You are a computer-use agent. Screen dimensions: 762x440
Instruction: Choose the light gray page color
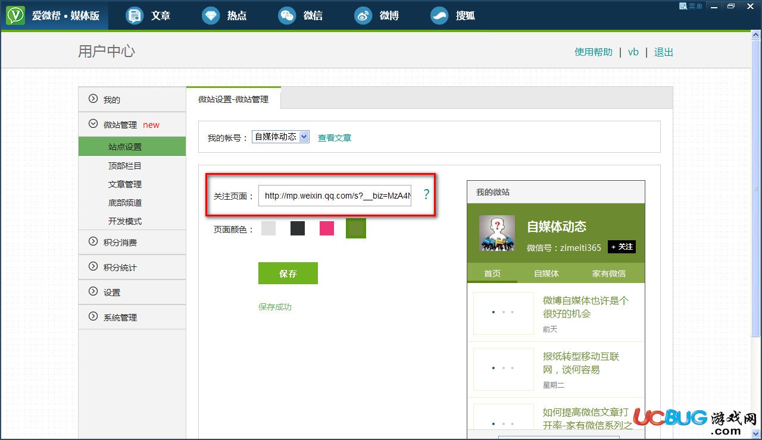(268, 228)
